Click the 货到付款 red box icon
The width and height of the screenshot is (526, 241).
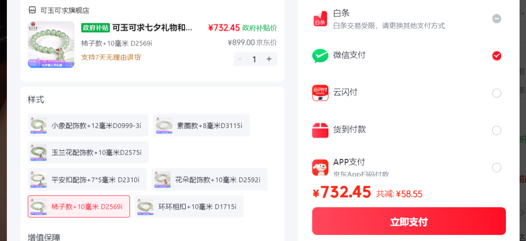pos(320,130)
